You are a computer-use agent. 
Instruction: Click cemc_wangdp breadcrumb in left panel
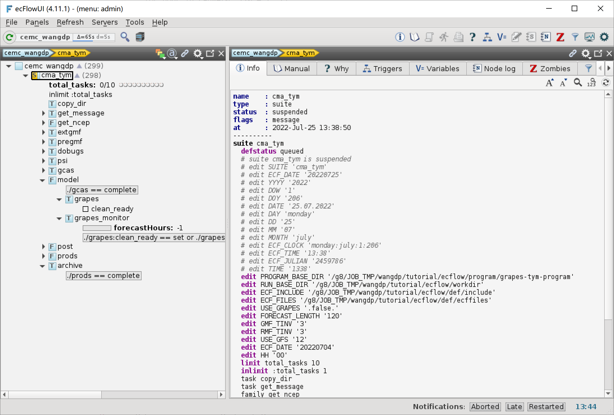[x=27, y=53]
